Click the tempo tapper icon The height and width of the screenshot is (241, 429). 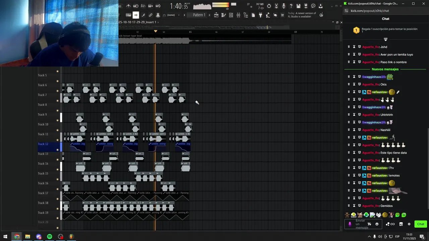(268, 15)
